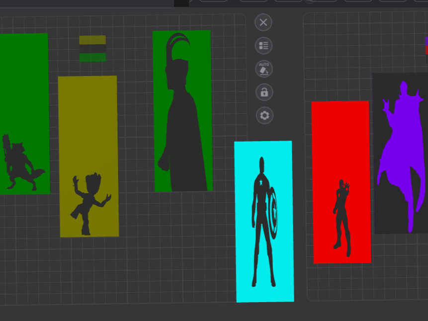Select the green Rocket Raccoon silhouette panel
428x321 pixels.
[24, 114]
